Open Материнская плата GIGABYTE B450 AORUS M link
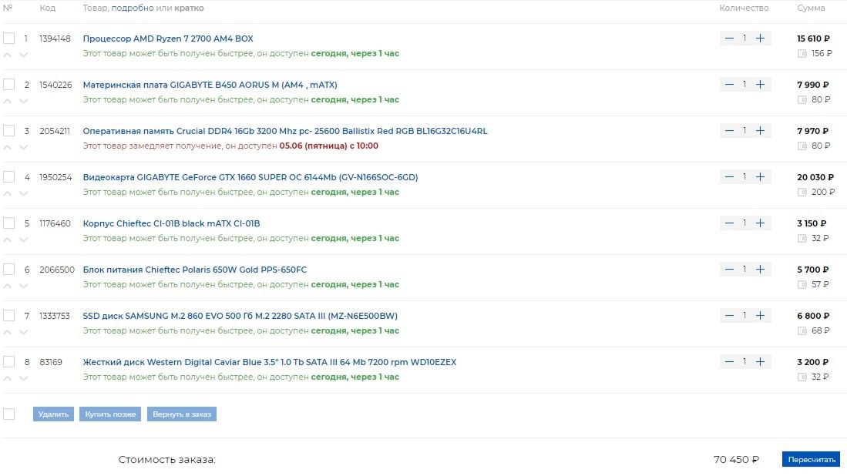847x476 pixels. pyautogui.click(x=210, y=85)
